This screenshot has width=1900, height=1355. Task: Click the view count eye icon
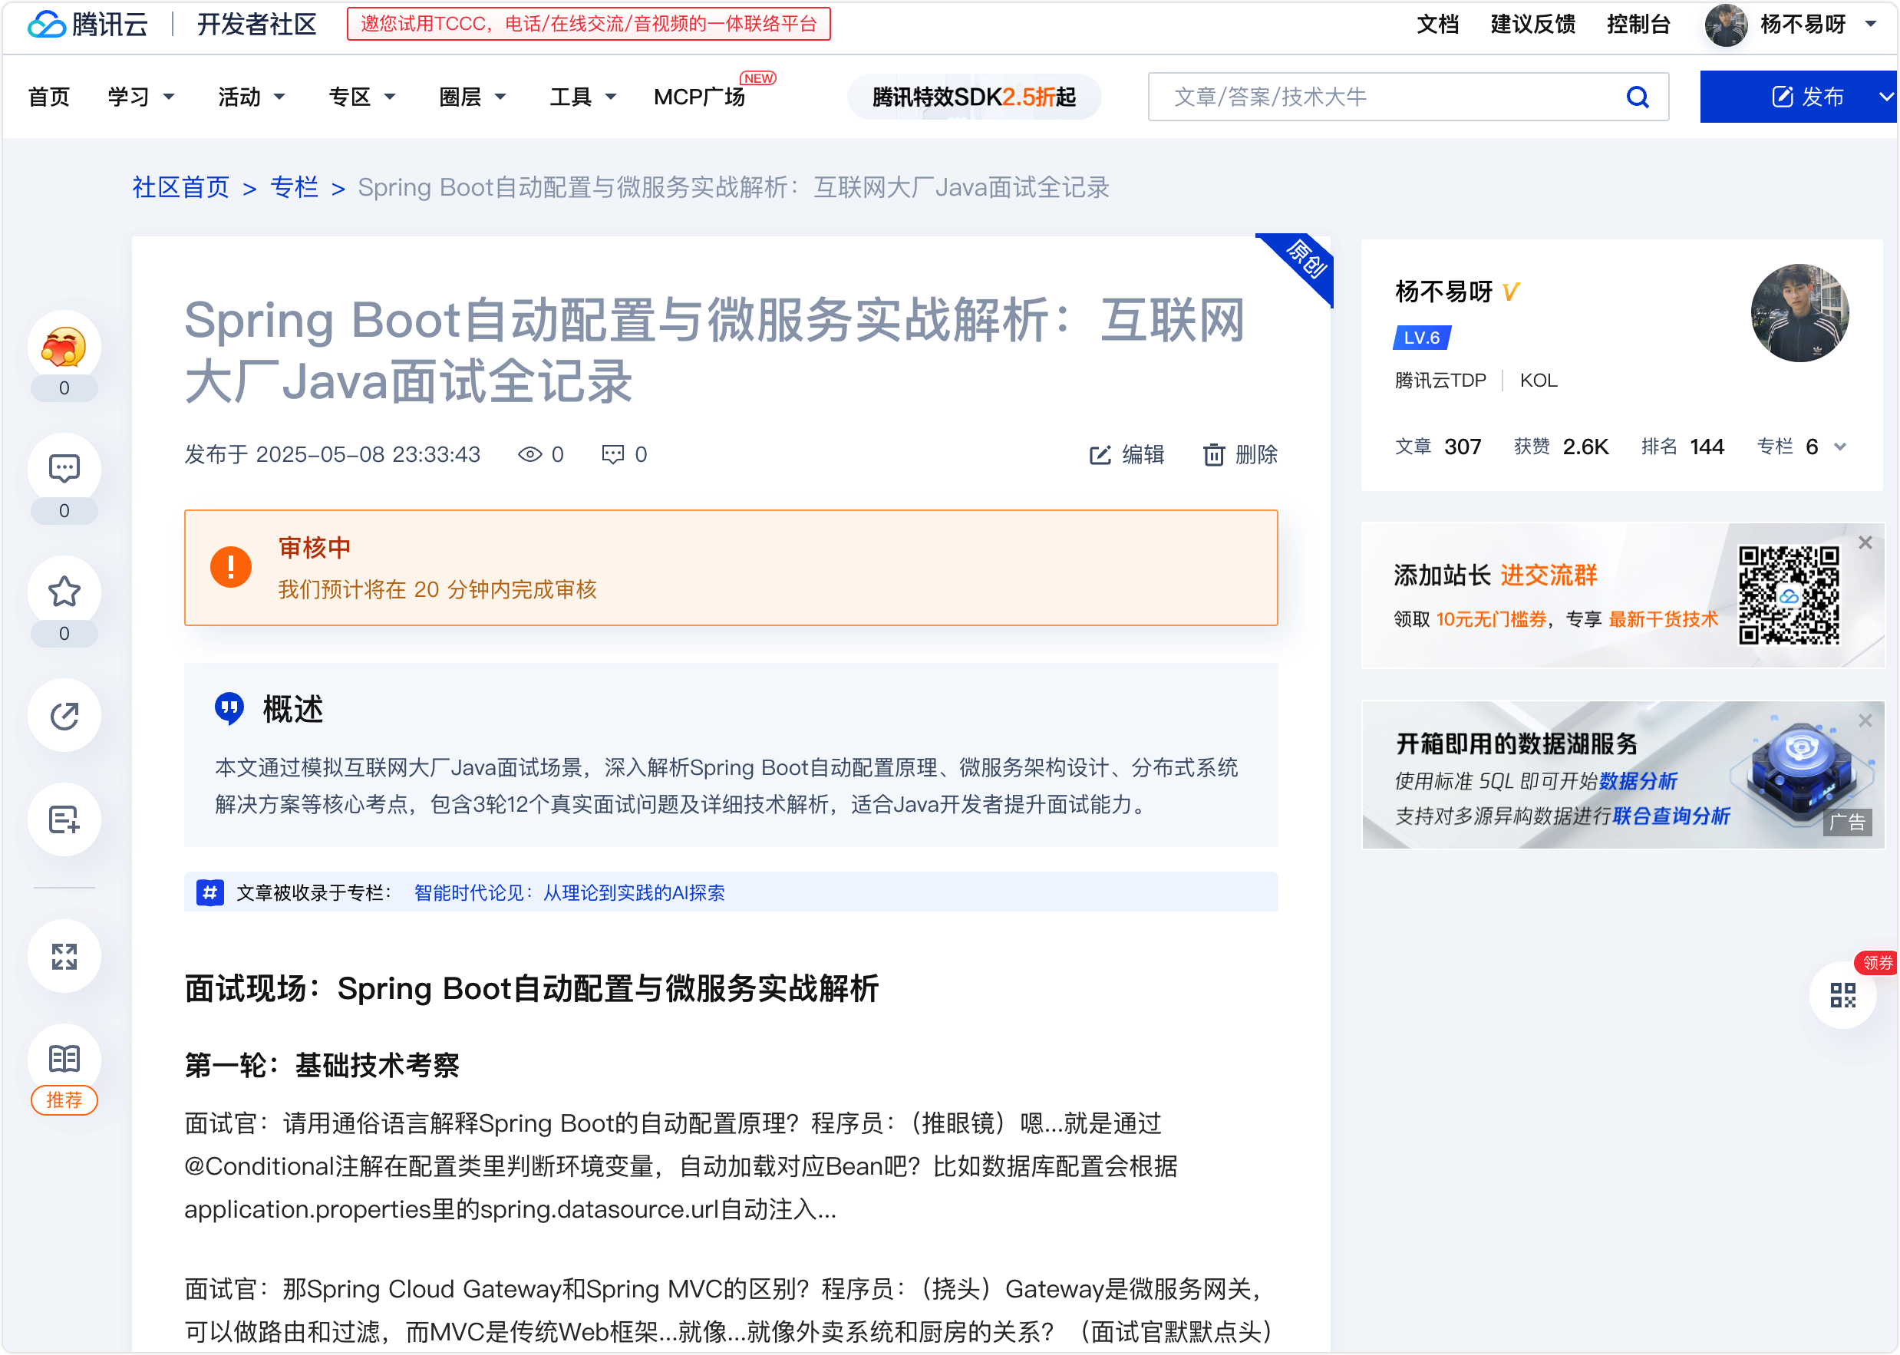tap(529, 454)
